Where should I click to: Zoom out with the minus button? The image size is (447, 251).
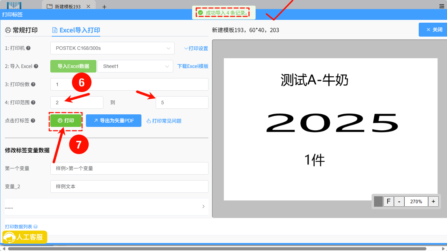399,201
